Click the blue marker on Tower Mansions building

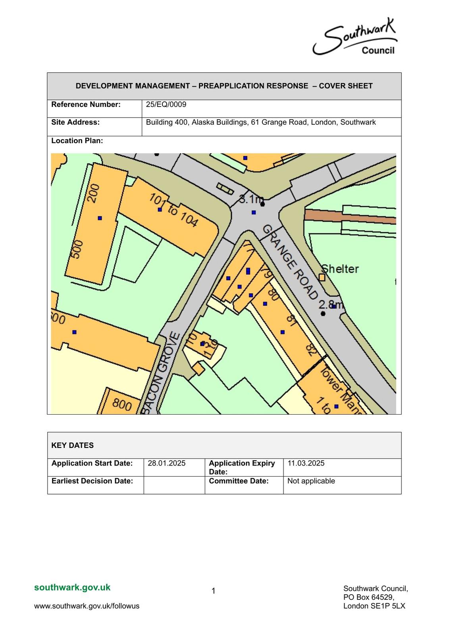[336, 406]
